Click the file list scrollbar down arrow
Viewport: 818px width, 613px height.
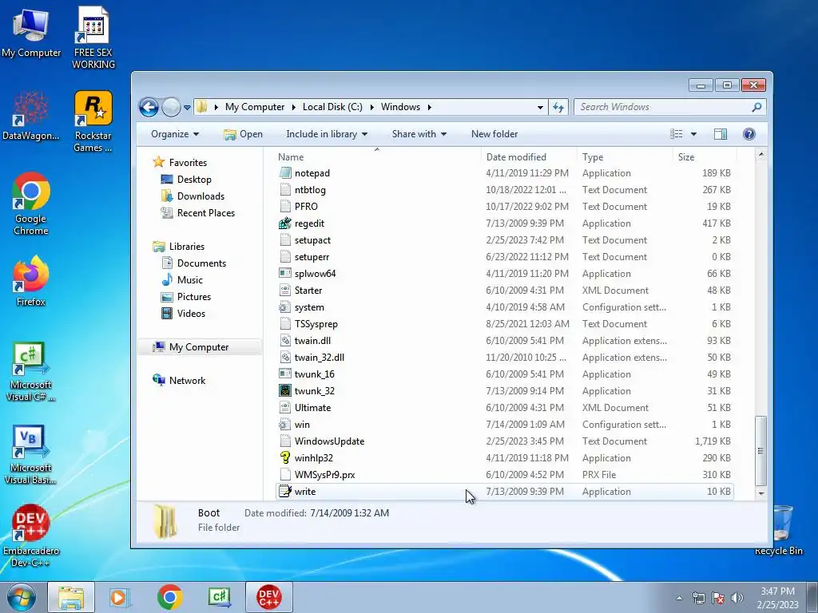coord(761,493)
